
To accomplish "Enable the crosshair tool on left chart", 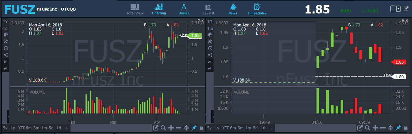I will tap(186, 128).
